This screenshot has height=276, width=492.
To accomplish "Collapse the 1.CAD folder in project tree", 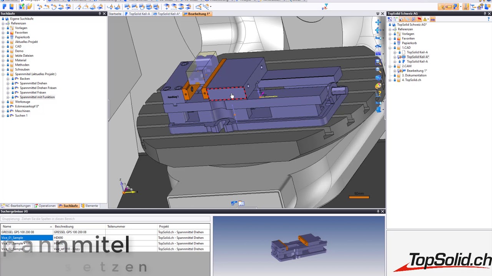I will click(390, 48).
